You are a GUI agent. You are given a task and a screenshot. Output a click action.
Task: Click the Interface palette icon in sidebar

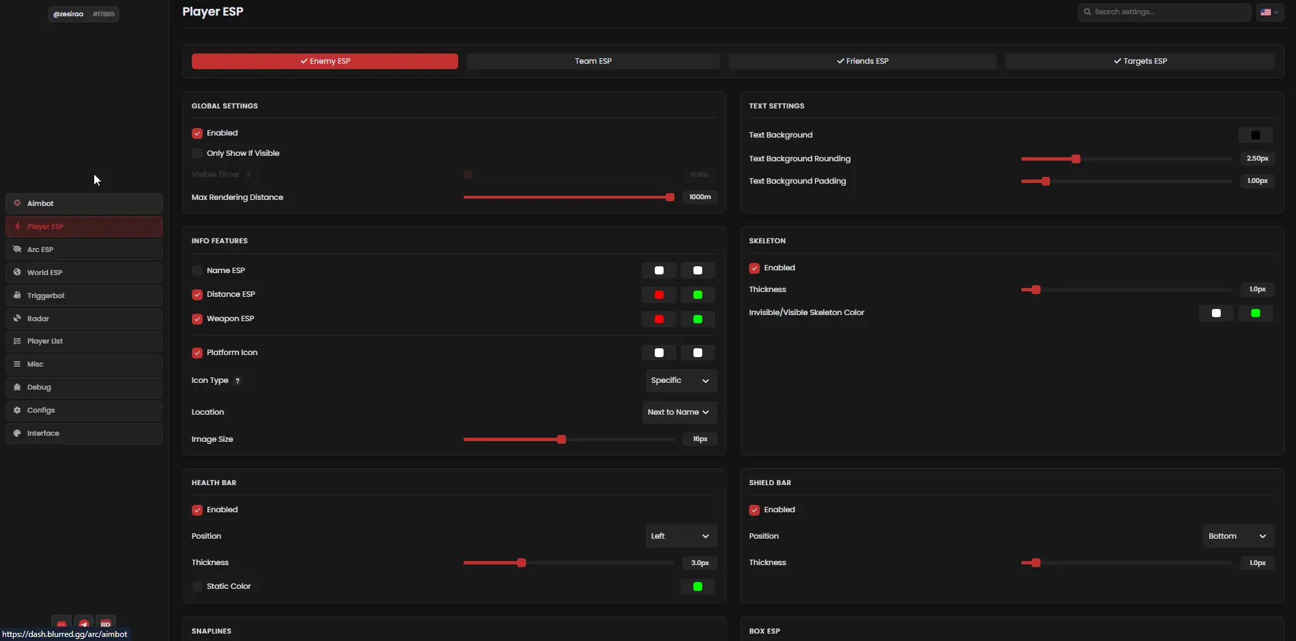18,433
